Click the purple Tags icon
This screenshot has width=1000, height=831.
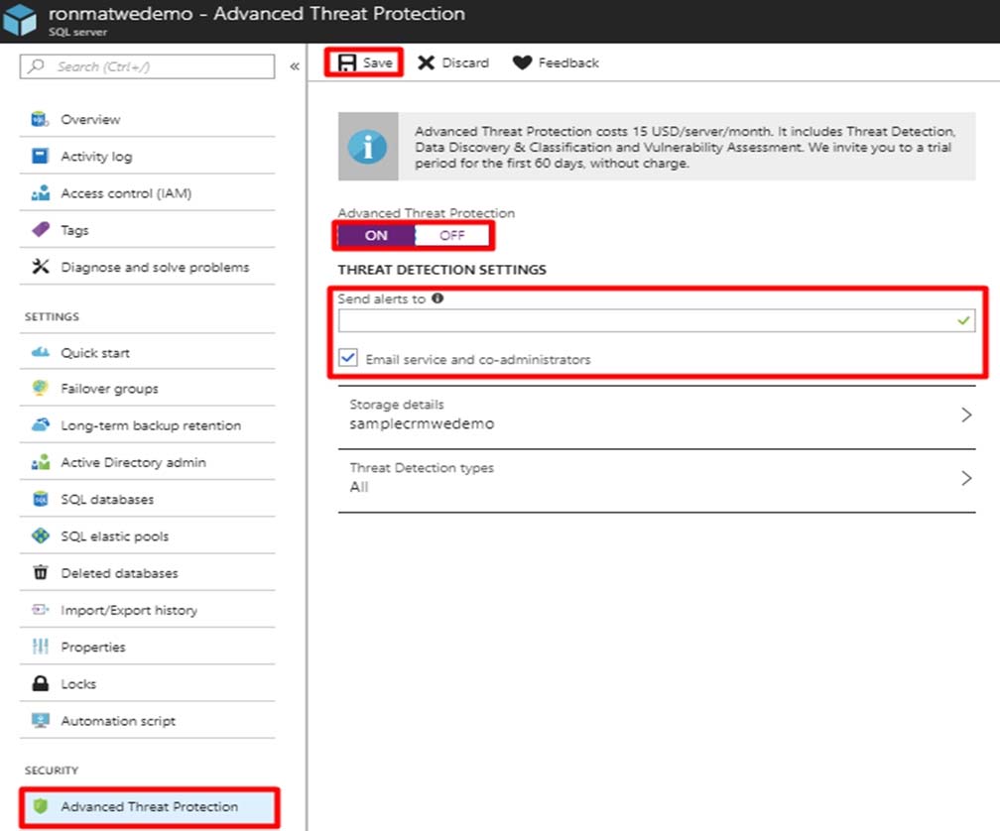pos(40,229)
